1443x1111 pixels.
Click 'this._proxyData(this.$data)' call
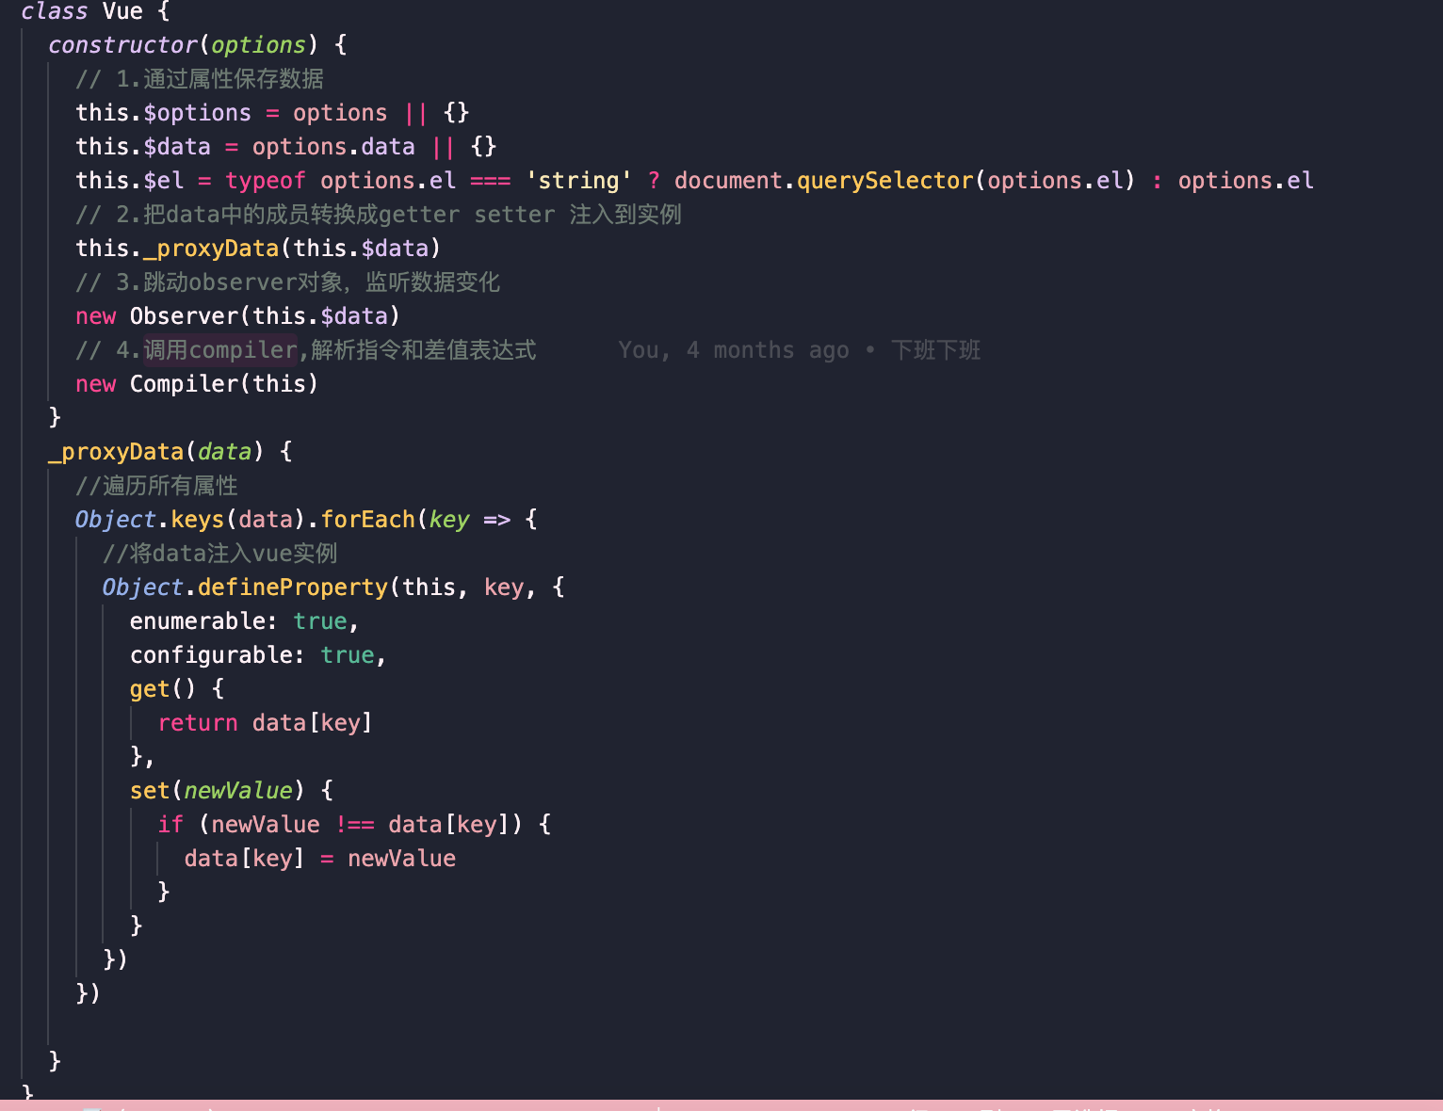pyautogui.click(x=258, y=249)
